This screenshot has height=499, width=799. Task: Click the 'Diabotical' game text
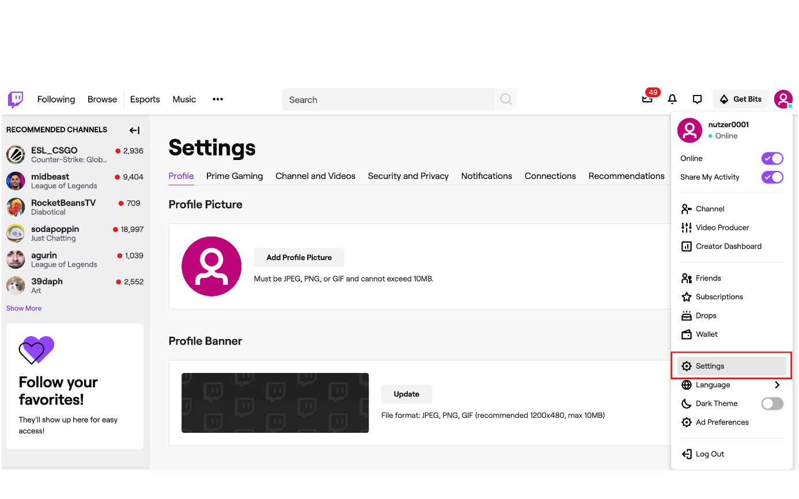[x=48, y=212]
